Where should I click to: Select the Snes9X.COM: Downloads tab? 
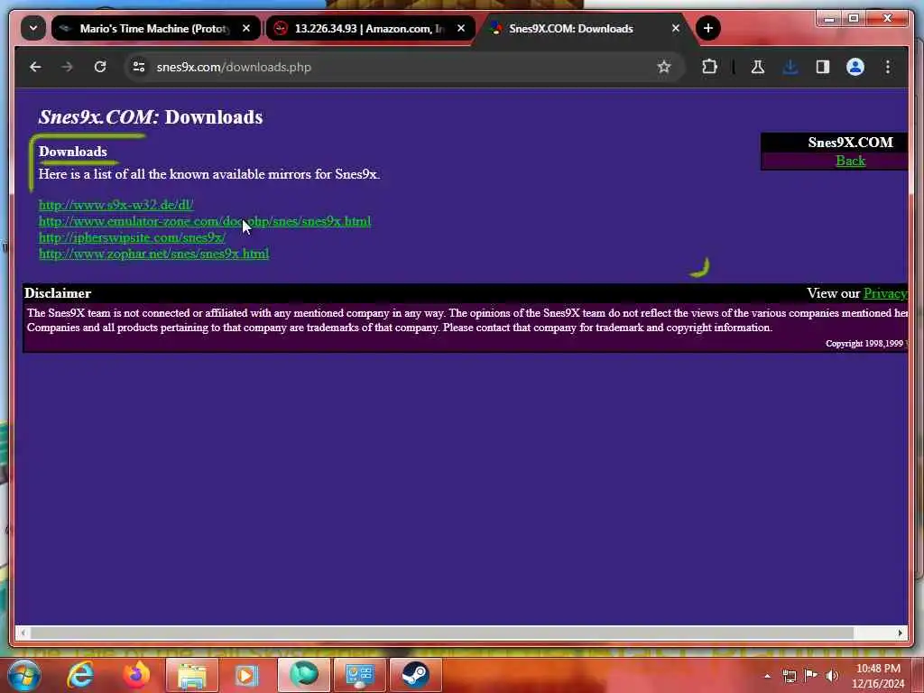click(x=585, y=28)
